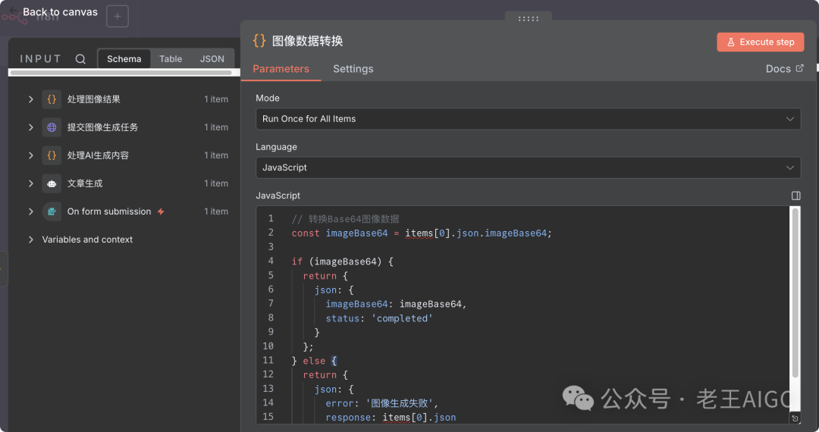Click '1 item' count beside 处理图像结果
This screenshot has height=432, width=819.
[x=215, y=99]
